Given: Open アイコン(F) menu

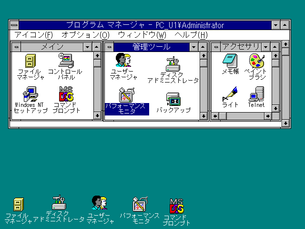Looking at the screenshot, I should click(34, 35).
